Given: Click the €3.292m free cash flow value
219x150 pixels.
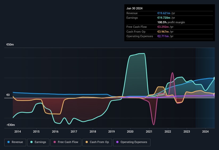Looking at the screenshot, I should click(163, 27).
